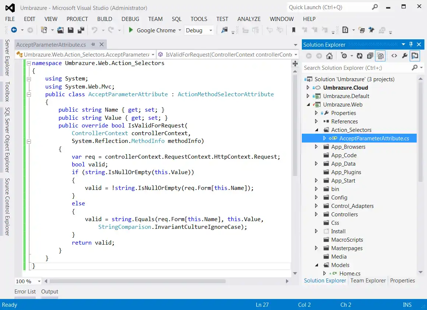Click the editor horizontal scrollbar thumb

(138, 281)
